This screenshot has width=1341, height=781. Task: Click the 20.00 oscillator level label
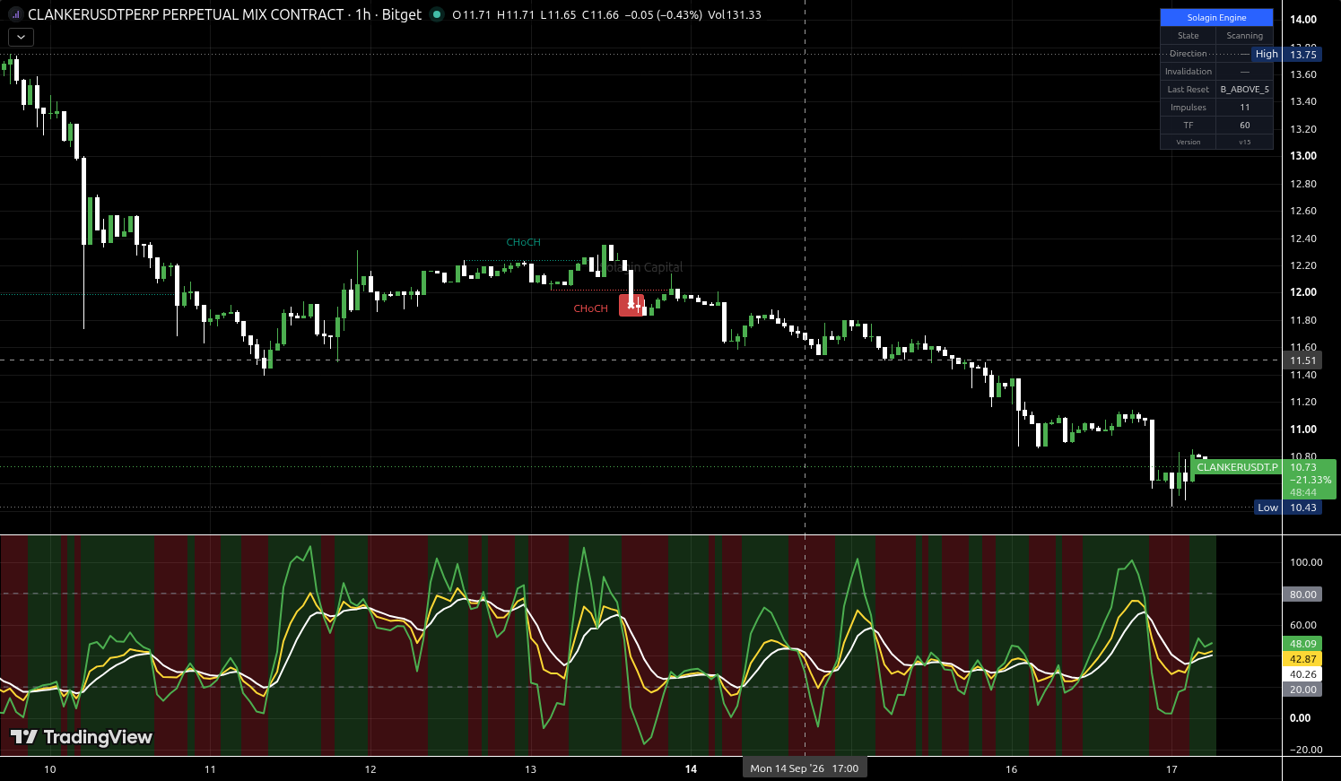click(x=1302, y=690)
